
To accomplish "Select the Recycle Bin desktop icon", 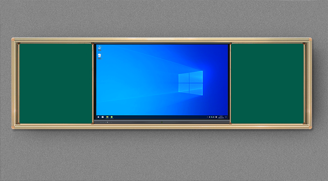I will click(100, 56).
